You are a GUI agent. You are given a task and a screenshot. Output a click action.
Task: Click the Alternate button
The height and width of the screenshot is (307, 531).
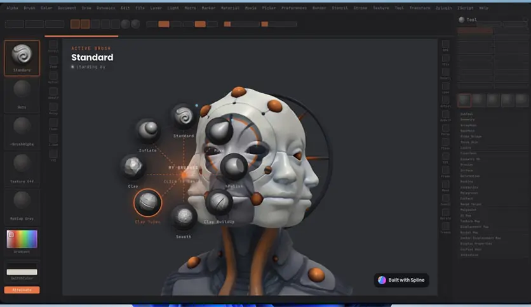tap(22, 290)
